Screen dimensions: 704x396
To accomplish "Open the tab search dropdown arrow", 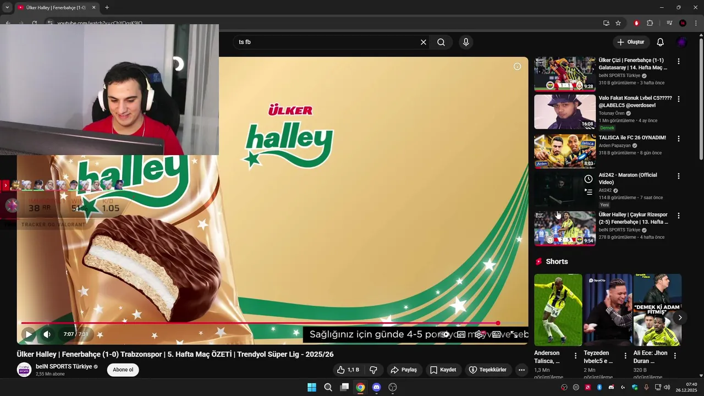I will coord(7,8).
